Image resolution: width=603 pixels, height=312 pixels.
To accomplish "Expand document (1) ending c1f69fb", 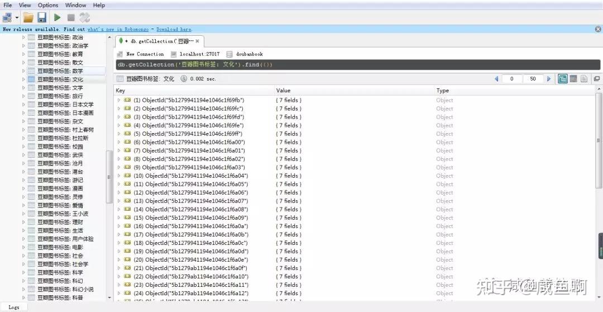I will pyautogui.click(x=119, y=100).
